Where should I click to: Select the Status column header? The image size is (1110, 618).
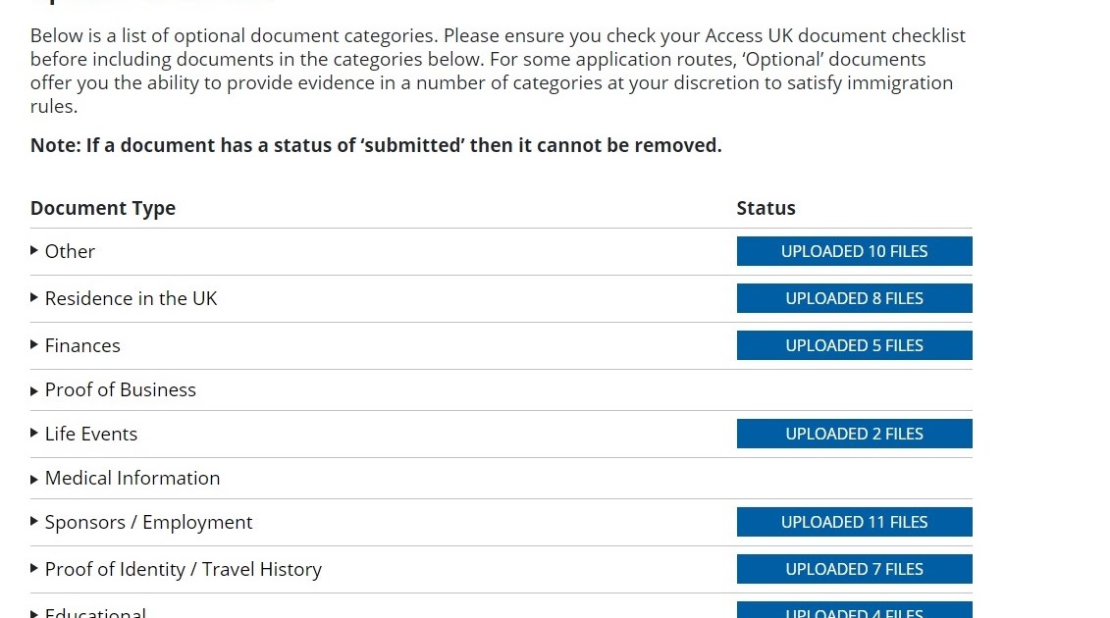[766, 208]
